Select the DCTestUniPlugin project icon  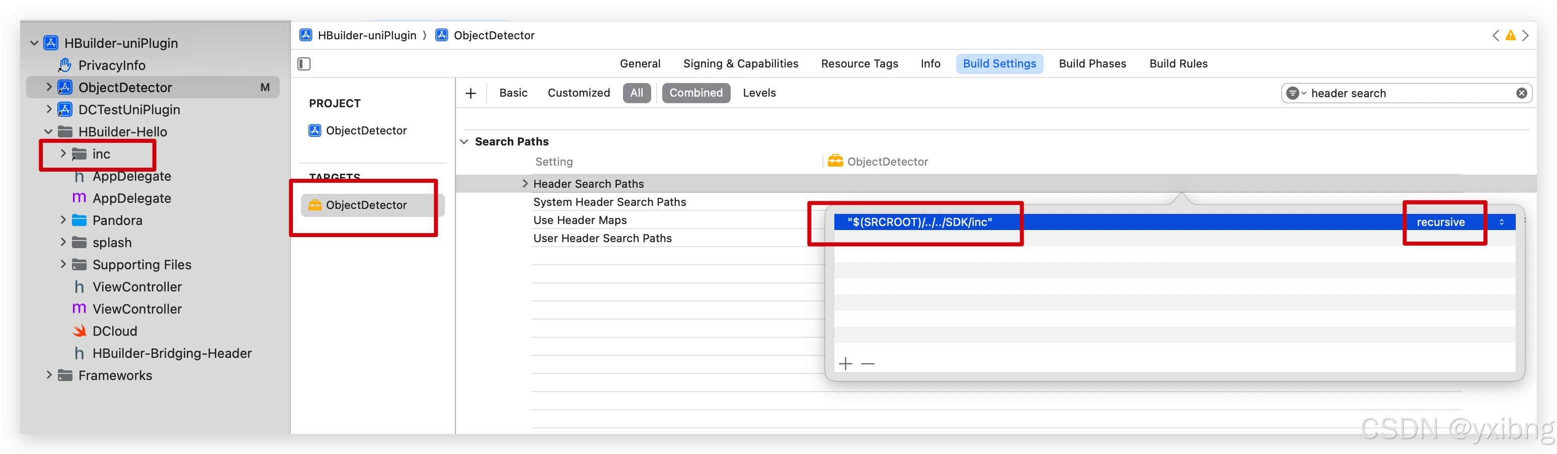(65, 109)
